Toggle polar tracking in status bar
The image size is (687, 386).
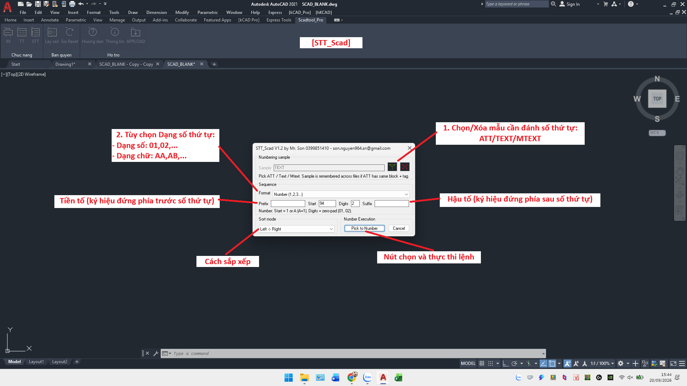click(515, 363)
